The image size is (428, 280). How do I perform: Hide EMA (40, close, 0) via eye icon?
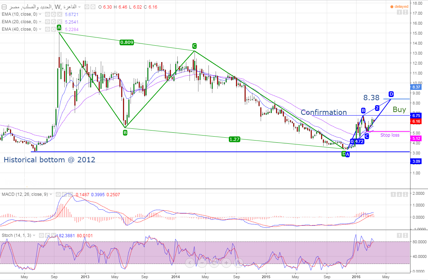[47, 29]
